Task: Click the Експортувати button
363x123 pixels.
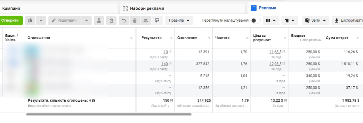Action: 349,20
